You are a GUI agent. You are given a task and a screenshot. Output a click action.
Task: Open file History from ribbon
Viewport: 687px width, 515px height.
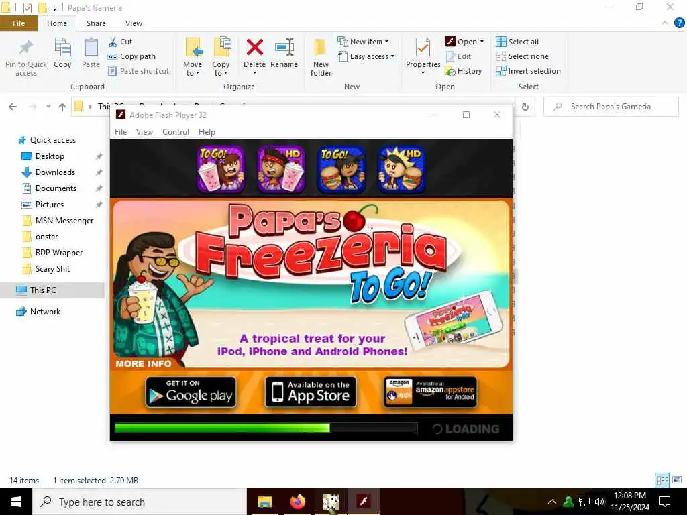click(x=464, y=71)
